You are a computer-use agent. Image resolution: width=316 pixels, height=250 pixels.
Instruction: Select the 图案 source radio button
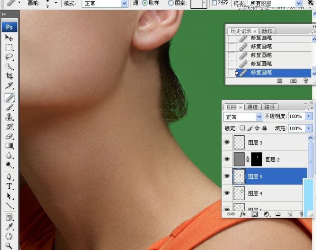coord(171,3)
